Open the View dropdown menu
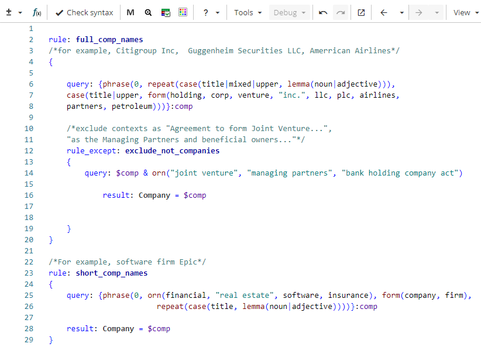Screen dimensions: 481x347 pyautogui.click(x=466, y=12)
